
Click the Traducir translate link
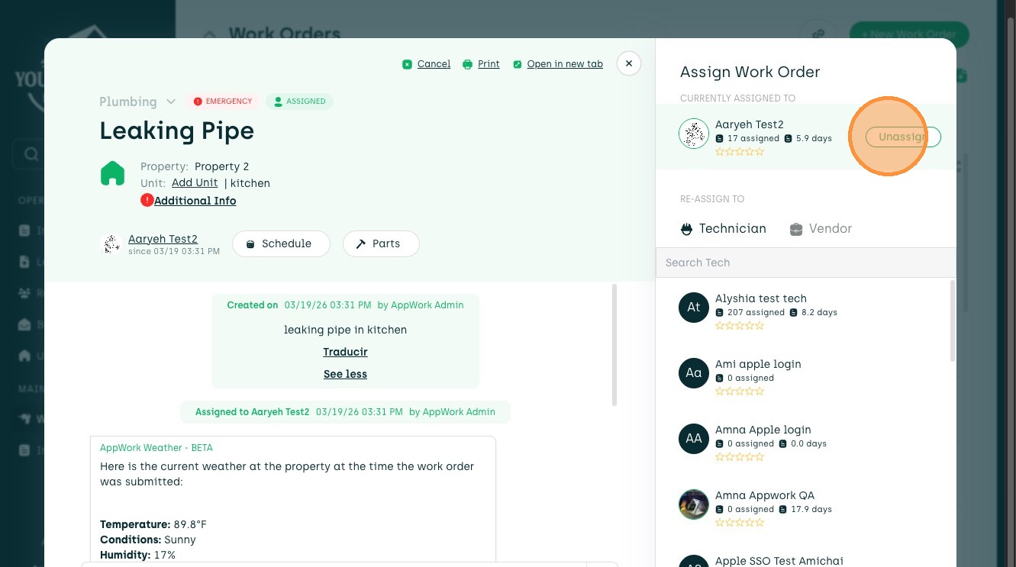click(345, 352)
